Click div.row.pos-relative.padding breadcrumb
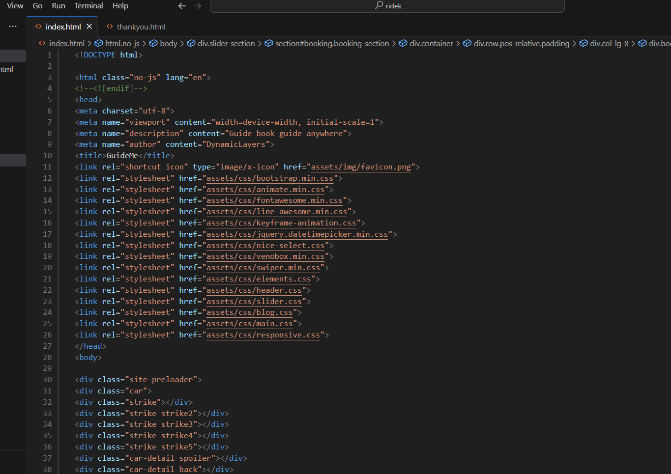The height and width of the screenshot is (474, 671). coord(522,44)
